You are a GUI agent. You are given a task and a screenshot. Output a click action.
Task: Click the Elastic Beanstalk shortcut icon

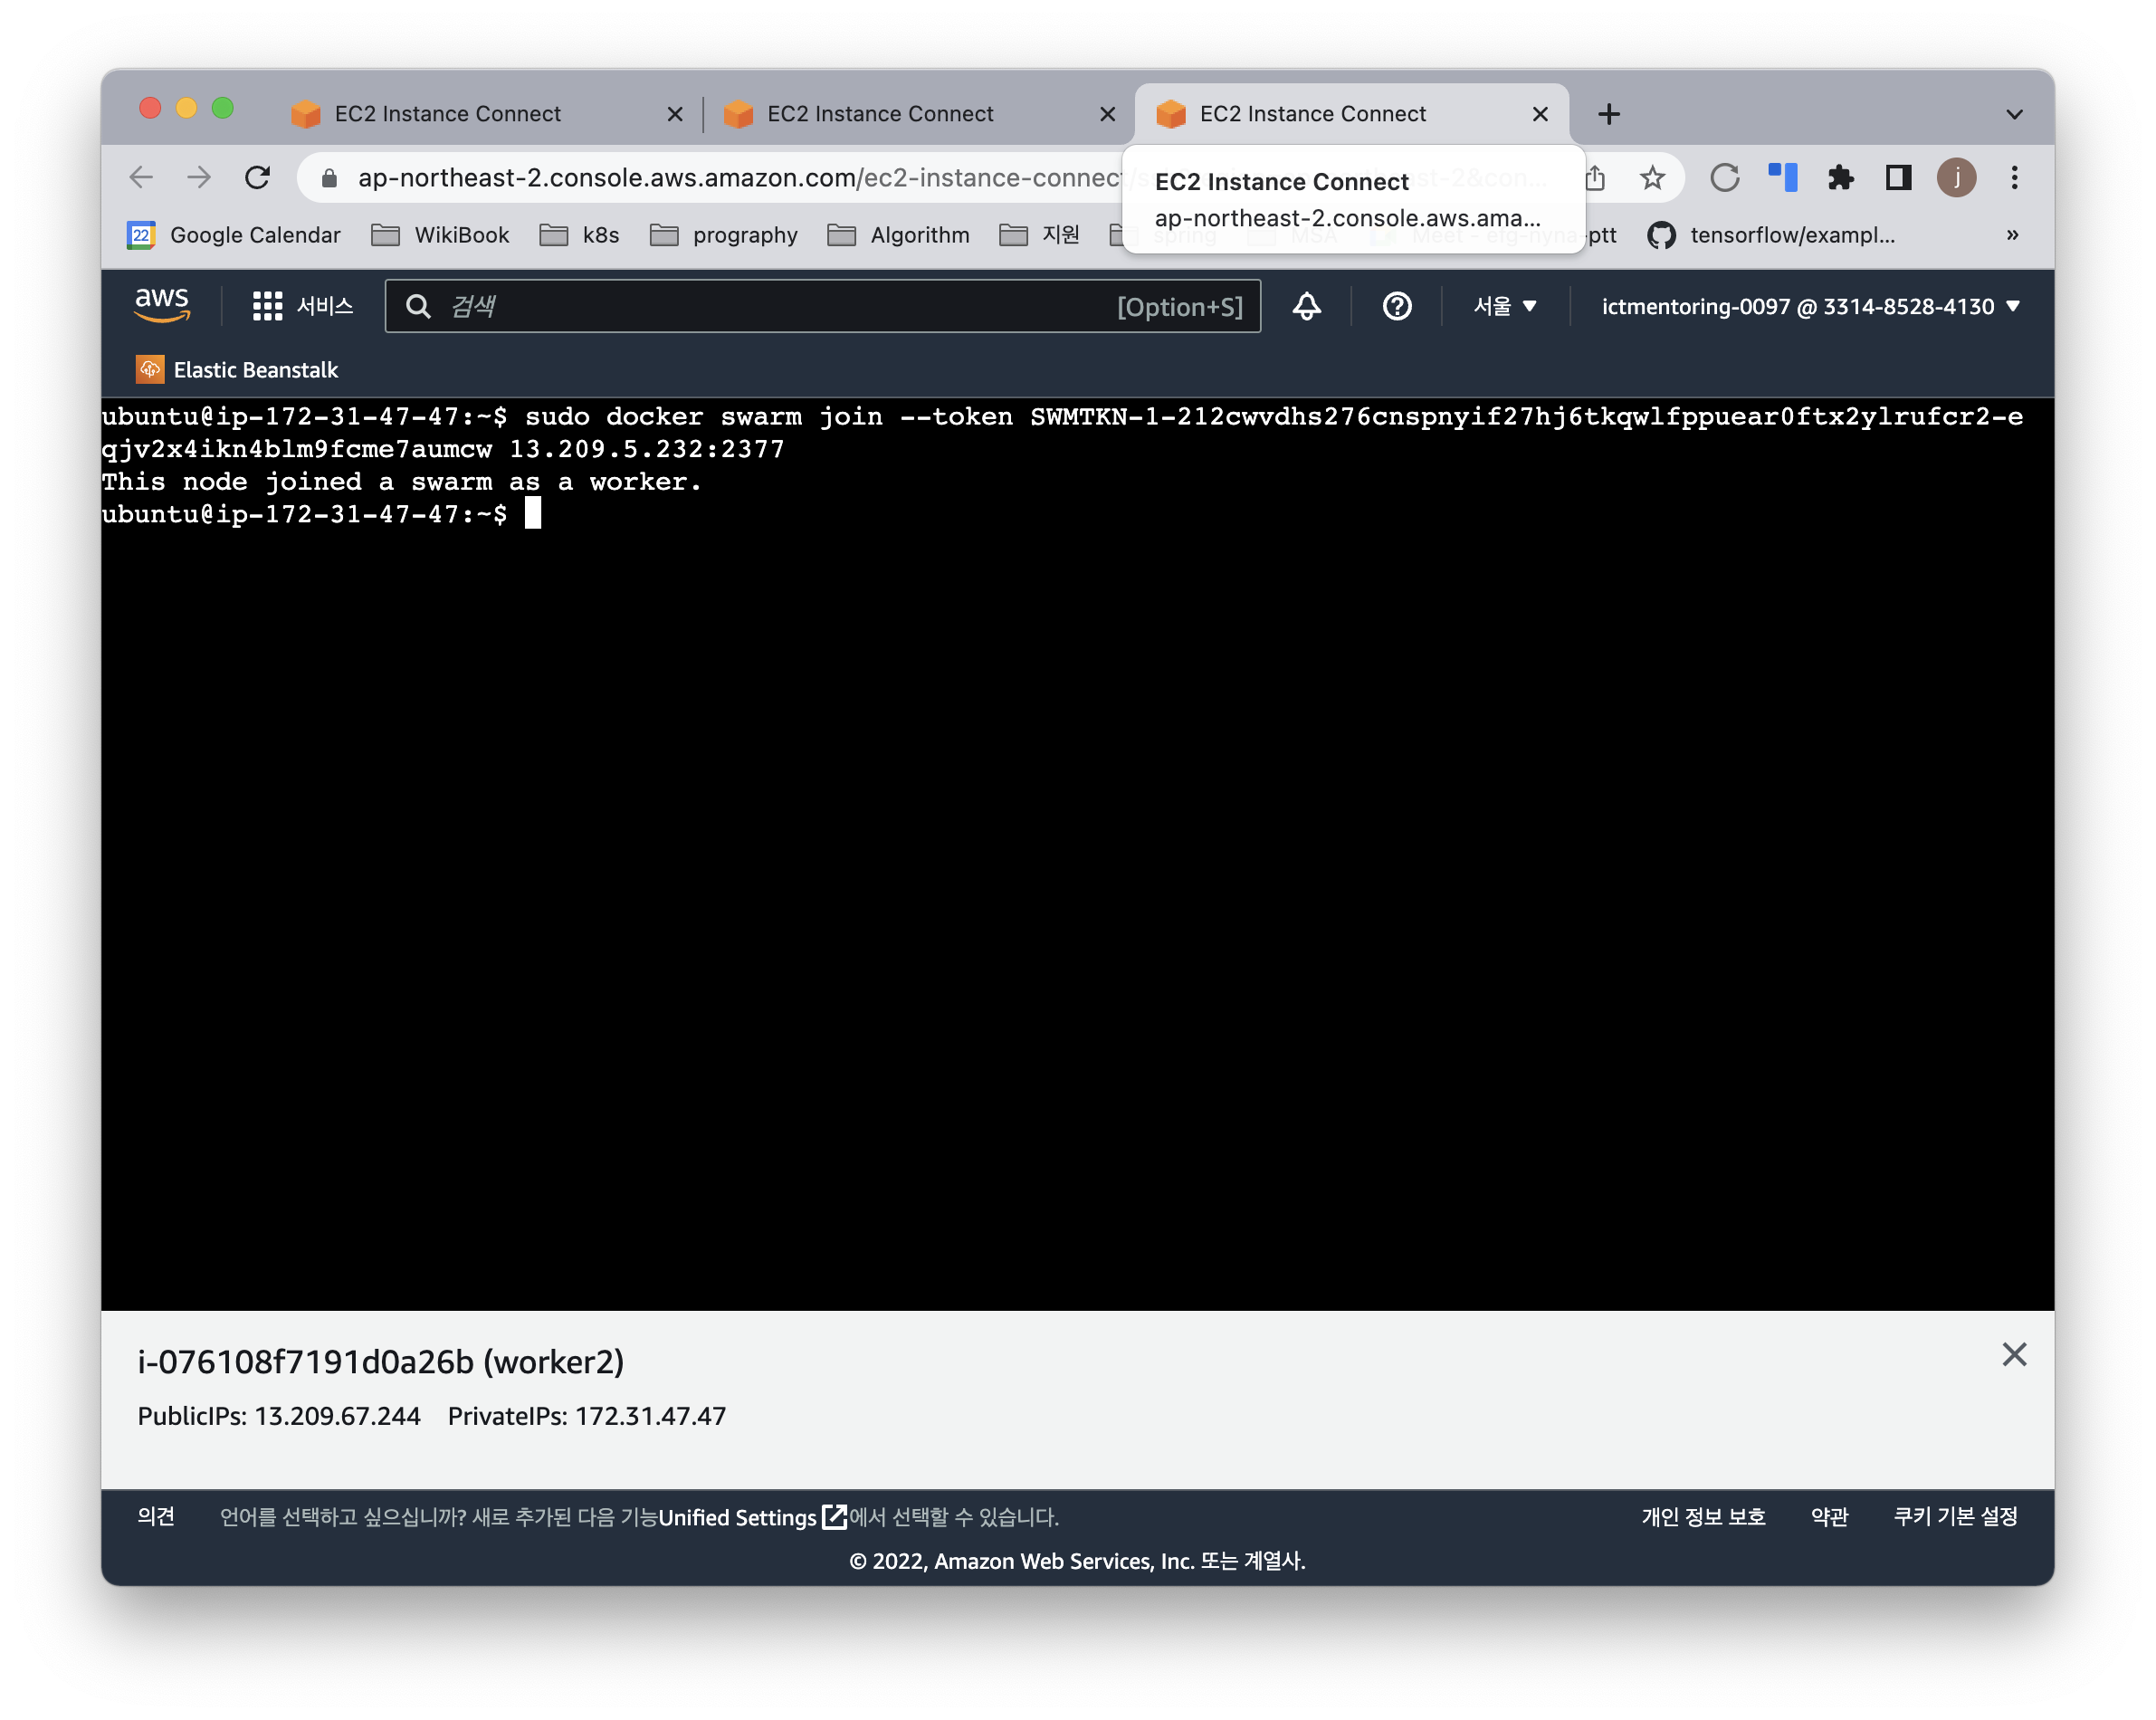pos(150,370)
